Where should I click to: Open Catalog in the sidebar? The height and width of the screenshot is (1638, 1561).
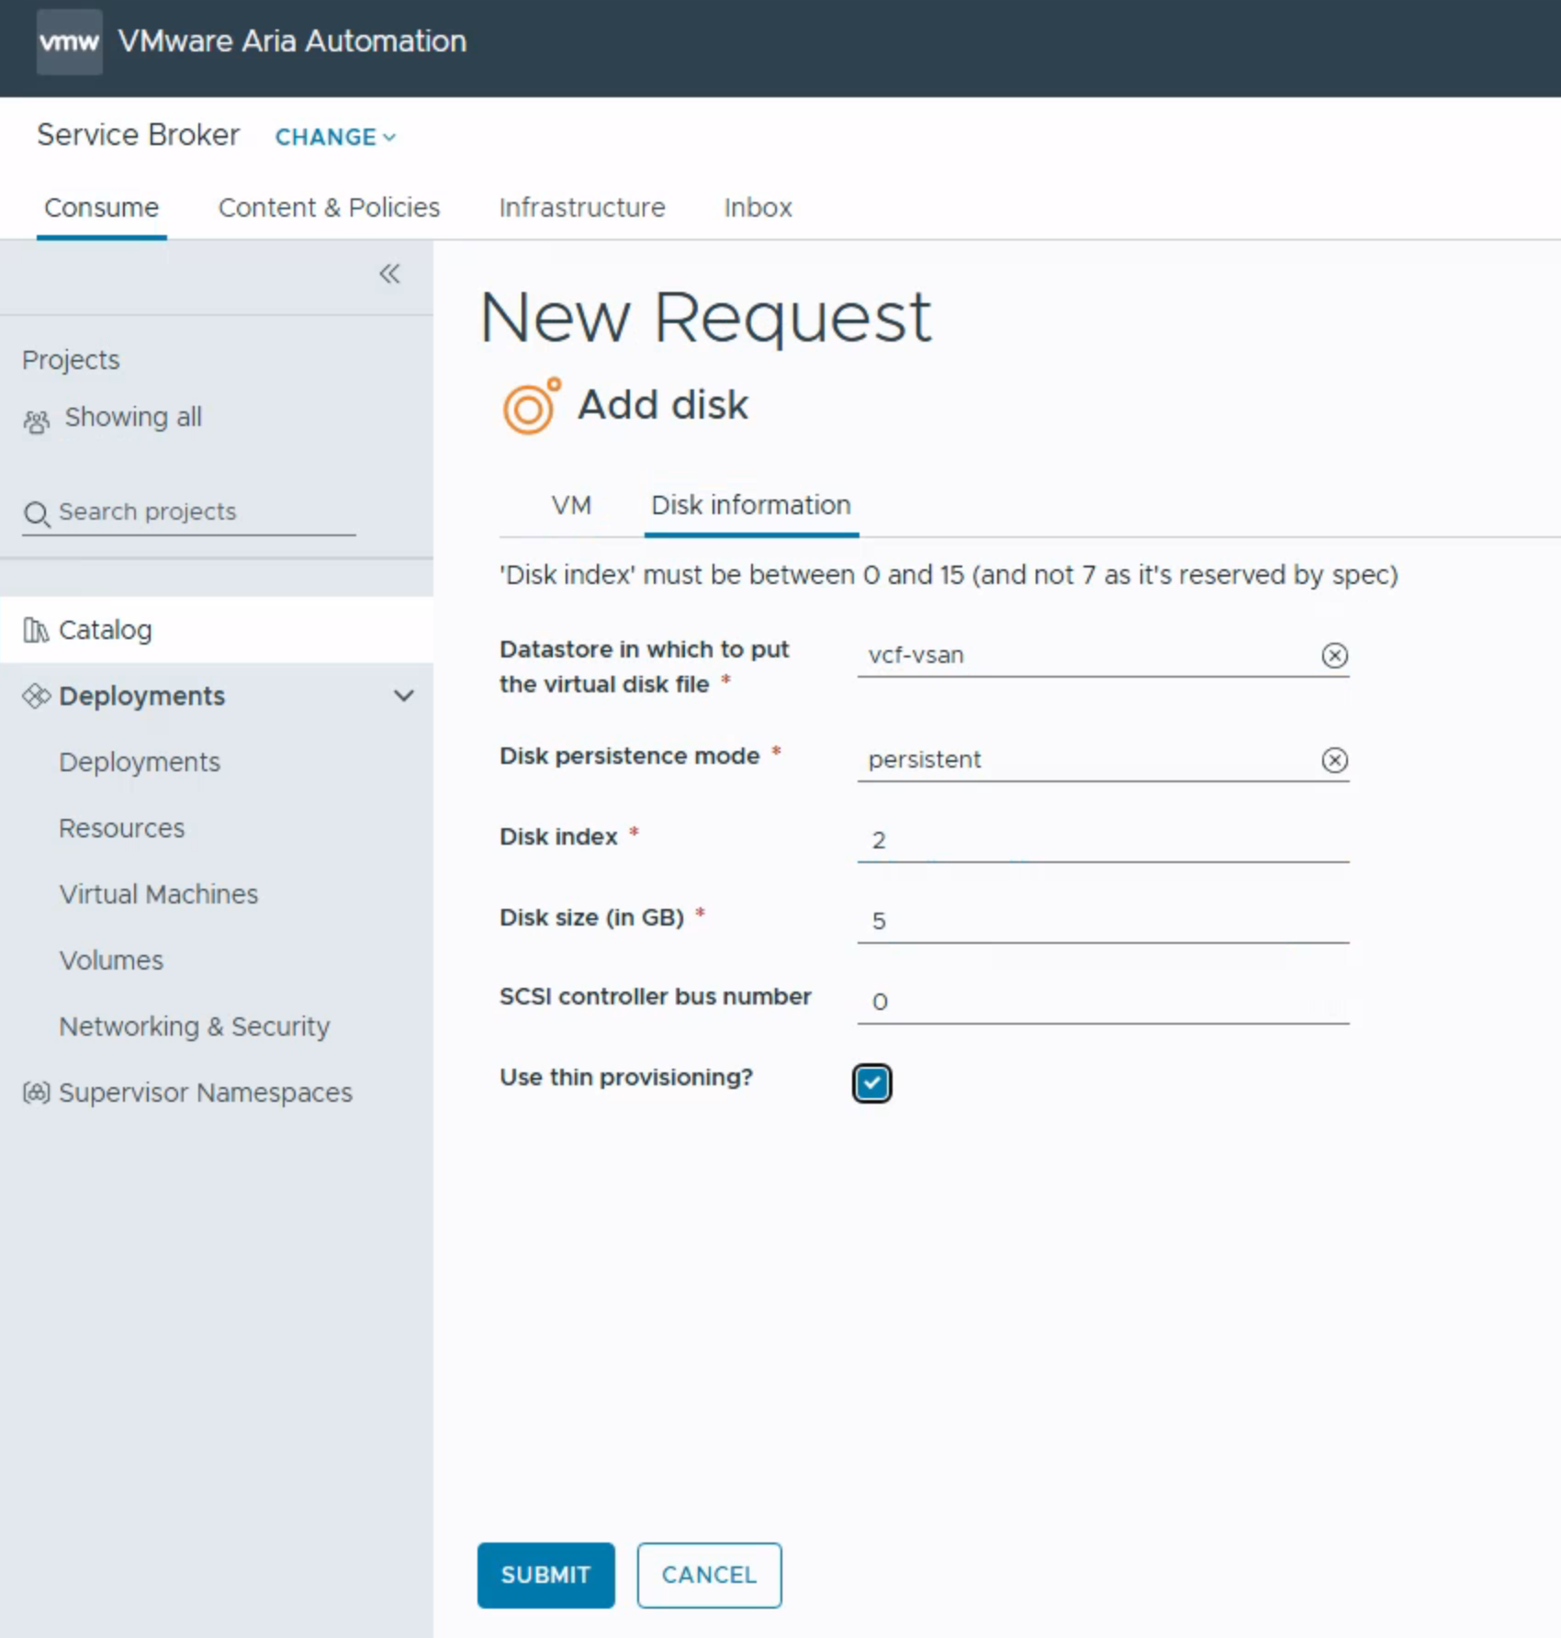coord(217,630)
